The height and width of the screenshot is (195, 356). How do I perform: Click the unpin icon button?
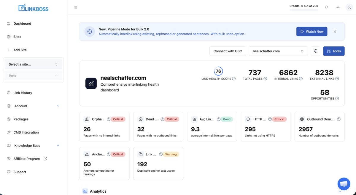pos(316,51)
